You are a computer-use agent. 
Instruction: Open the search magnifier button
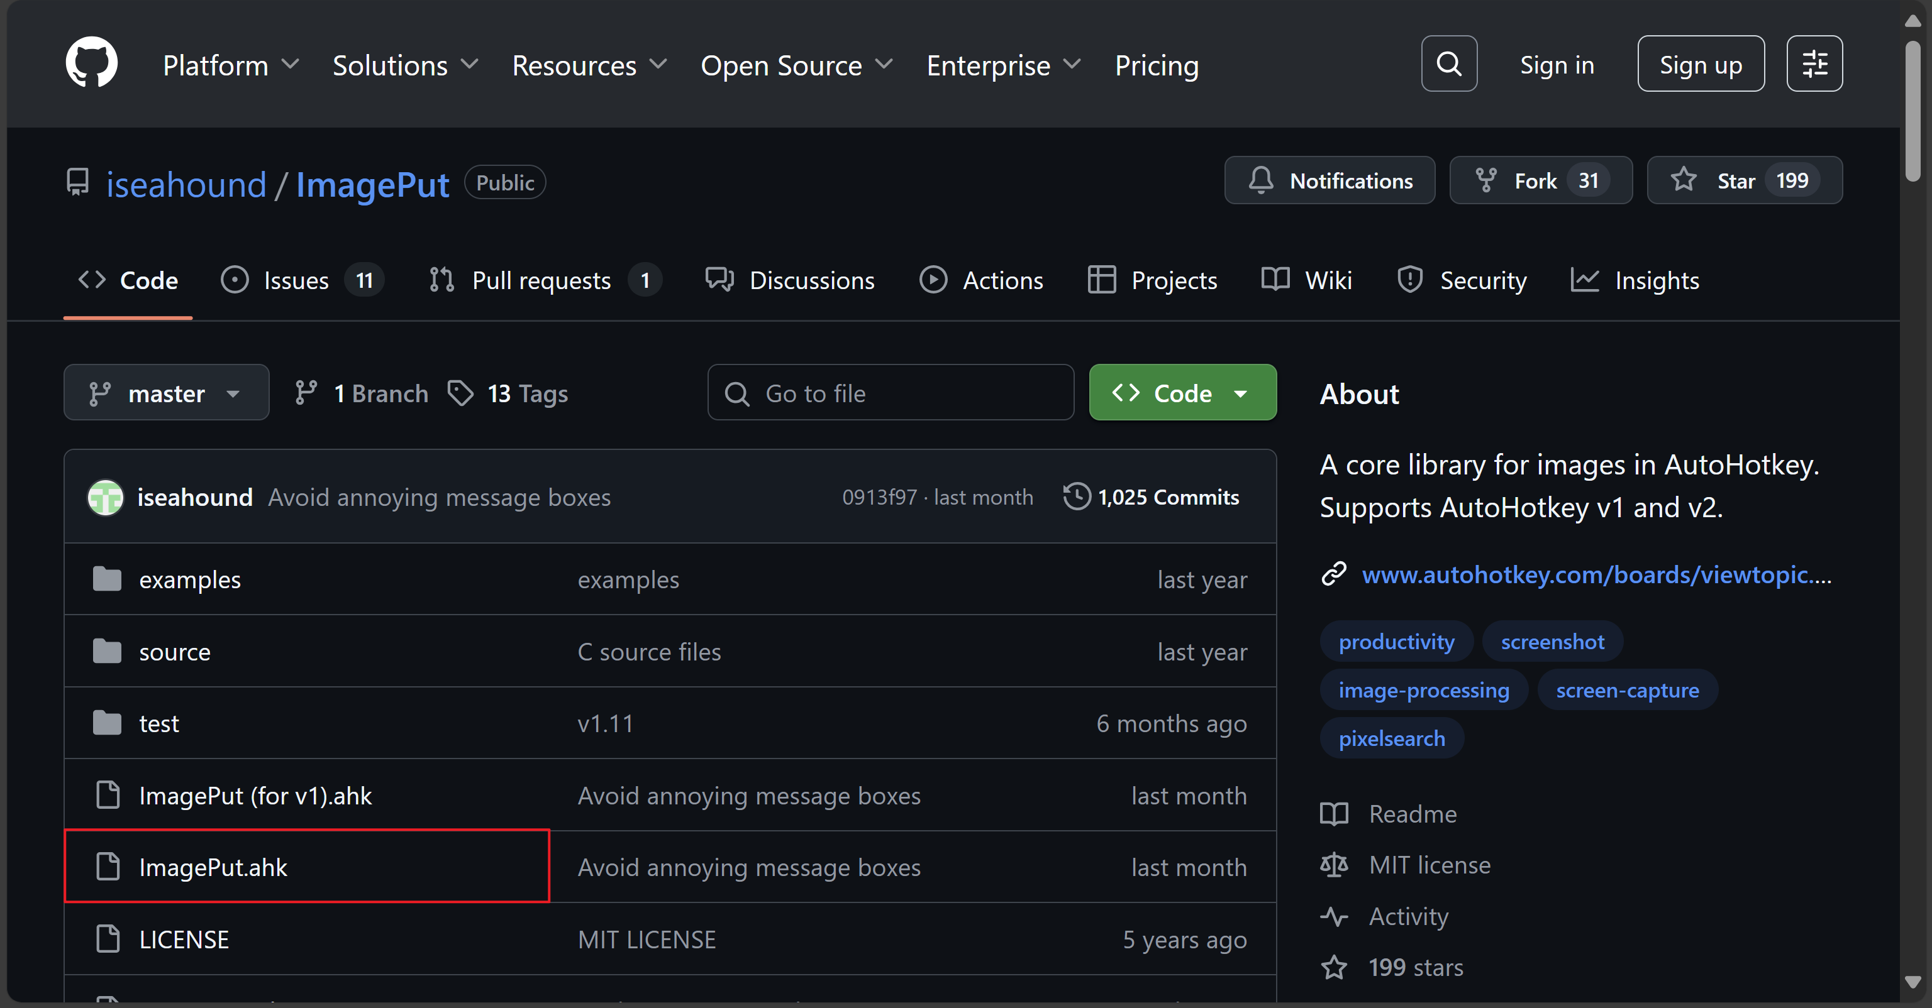1449,63
